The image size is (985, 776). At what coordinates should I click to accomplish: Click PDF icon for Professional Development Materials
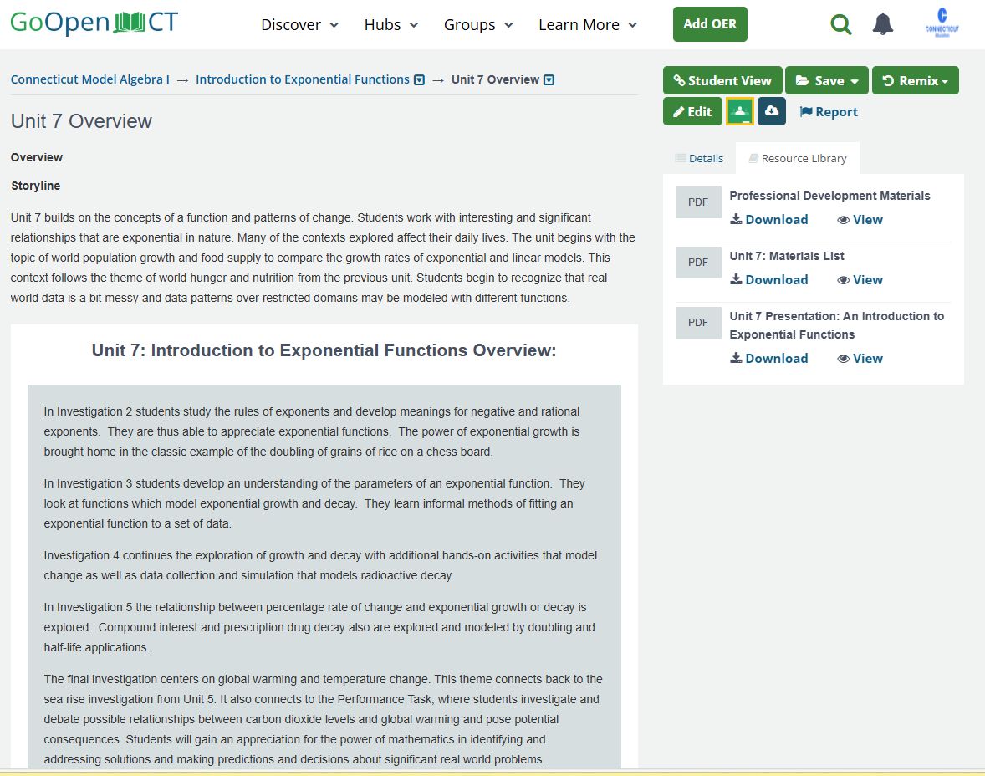tap(698, 202)
